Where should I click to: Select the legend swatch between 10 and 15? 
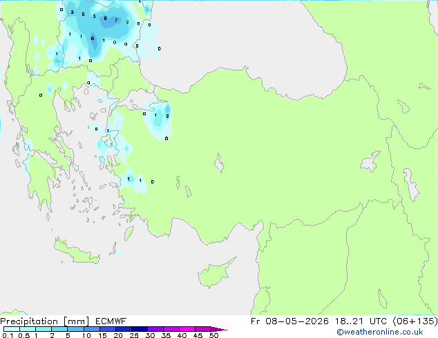point(92,329)
